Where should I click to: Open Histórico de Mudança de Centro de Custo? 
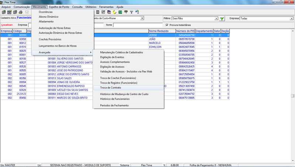click(128, 94)
